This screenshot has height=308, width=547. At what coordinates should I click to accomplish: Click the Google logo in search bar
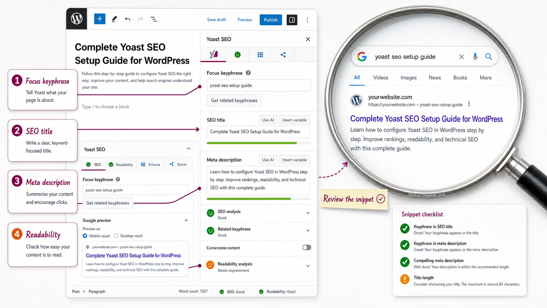click(362, 57)
